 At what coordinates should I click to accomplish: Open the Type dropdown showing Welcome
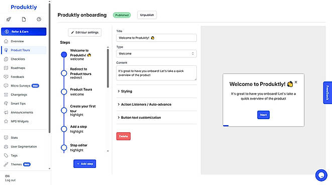[x=156, y=54]
